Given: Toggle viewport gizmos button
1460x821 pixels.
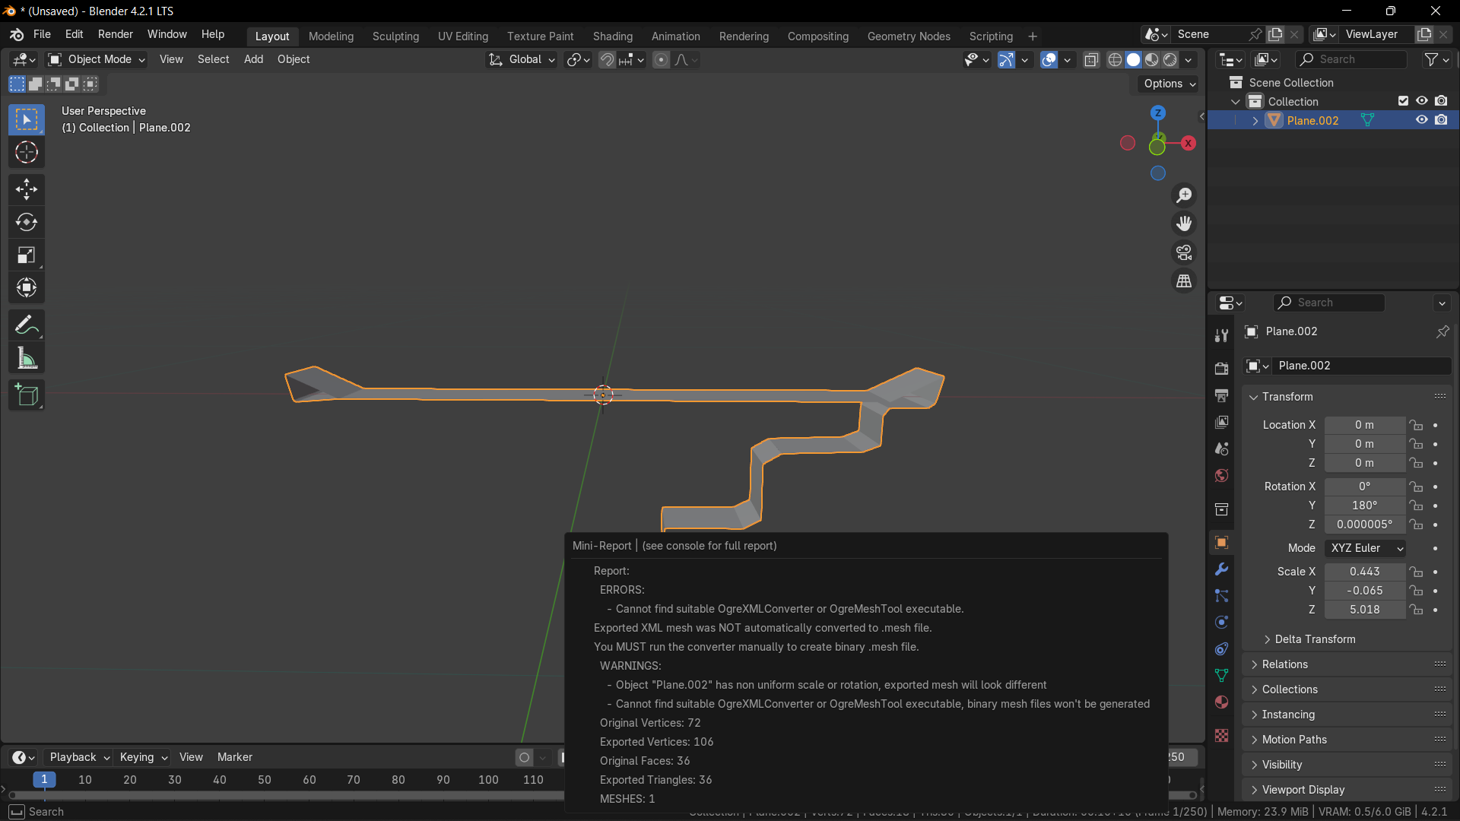Looking at the screenshot, I should coord(1006,60).
